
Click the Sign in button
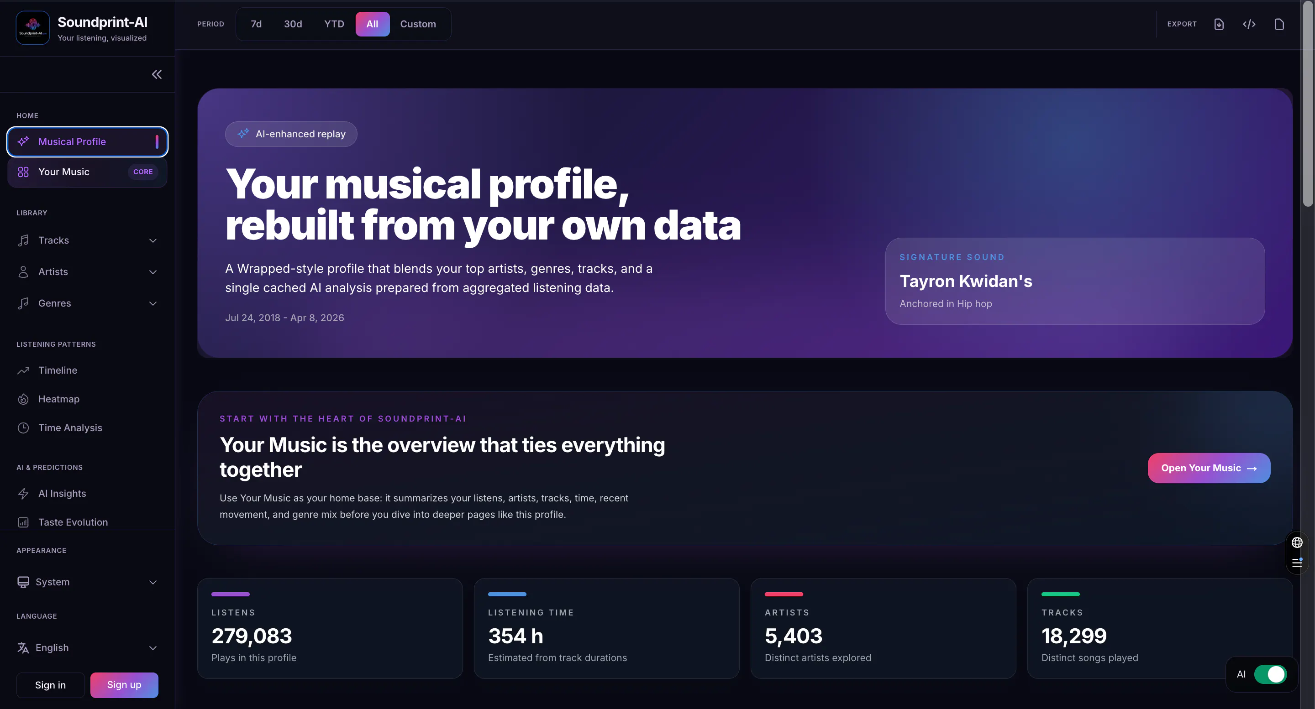coord(51,685)
